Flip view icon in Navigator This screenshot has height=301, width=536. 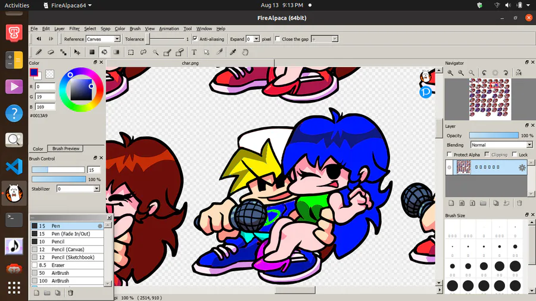pos(519,73)
